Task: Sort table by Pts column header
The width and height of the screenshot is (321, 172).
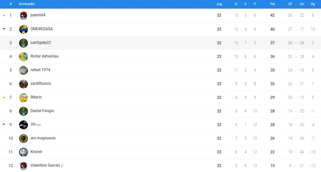Action: tap(272, 4)
